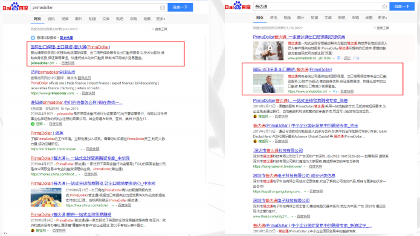This screenshot has height=236, width=420.
Task: Expand the arrow beside primadollar.cn/ URL in left page
Action: click(x=57, y=63)
